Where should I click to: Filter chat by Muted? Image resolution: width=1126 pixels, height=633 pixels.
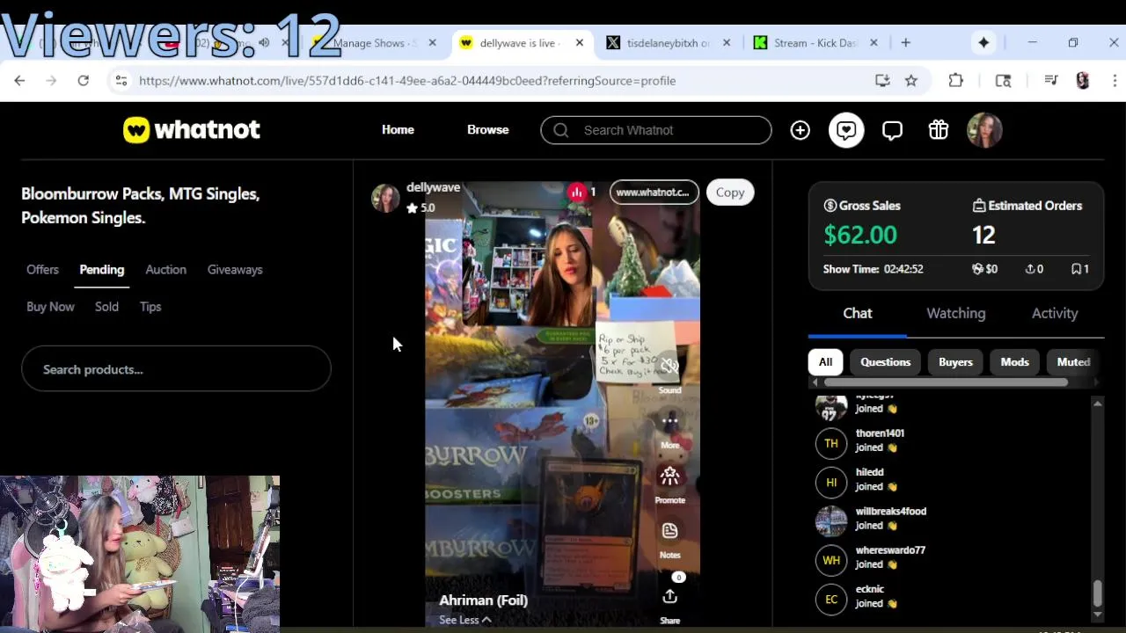[x=1073, y=362]
